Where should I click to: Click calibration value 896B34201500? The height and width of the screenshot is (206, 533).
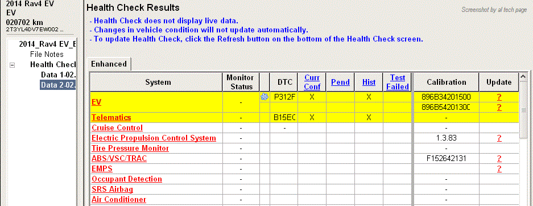[445, 97]
